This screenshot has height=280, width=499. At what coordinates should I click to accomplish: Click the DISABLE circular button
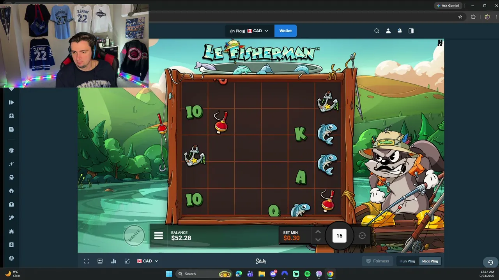[x=134, y=235]
